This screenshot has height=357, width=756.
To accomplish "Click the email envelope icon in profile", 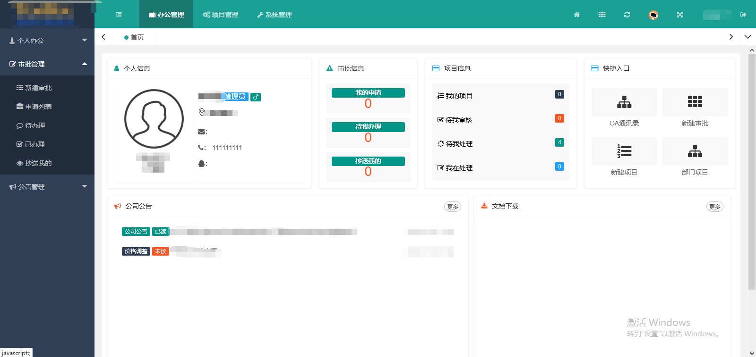I will pyautogui.click(x=201, y=132).
